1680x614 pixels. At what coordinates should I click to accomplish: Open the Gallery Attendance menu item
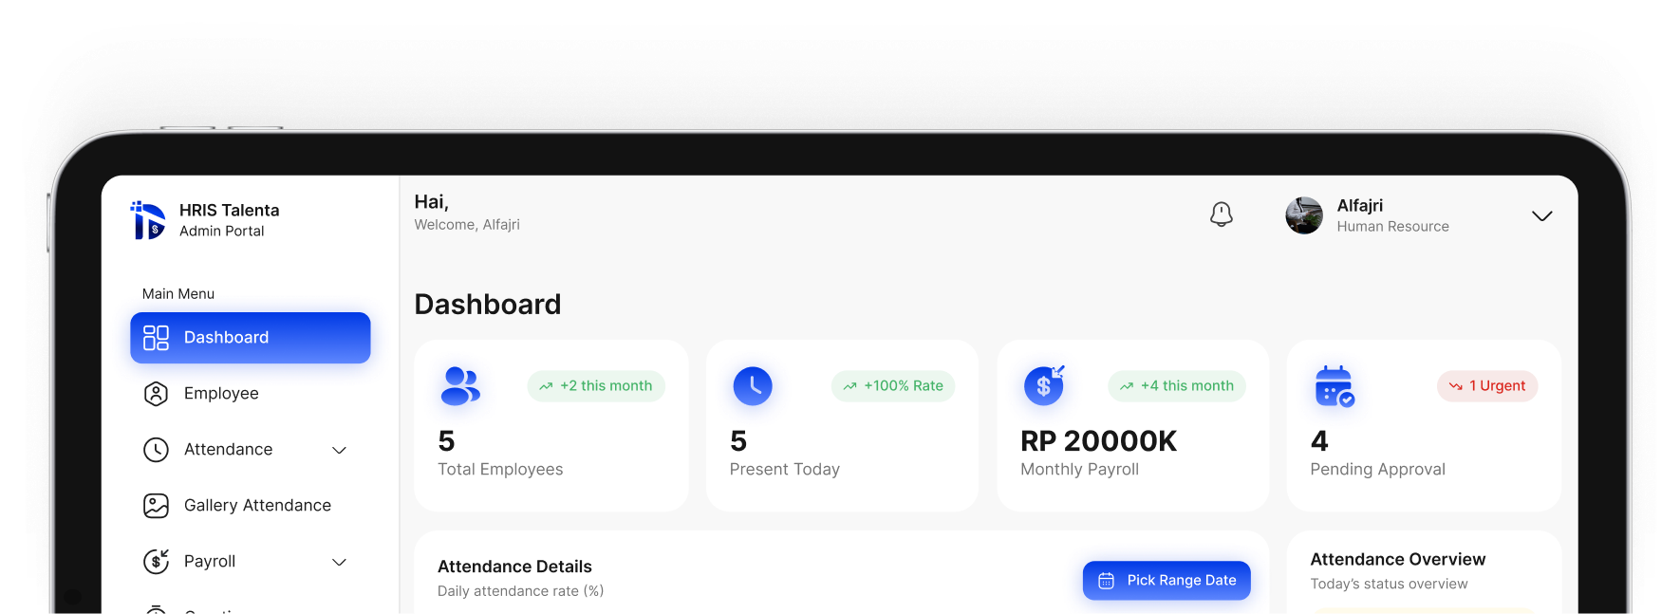[x=251, y=506]
